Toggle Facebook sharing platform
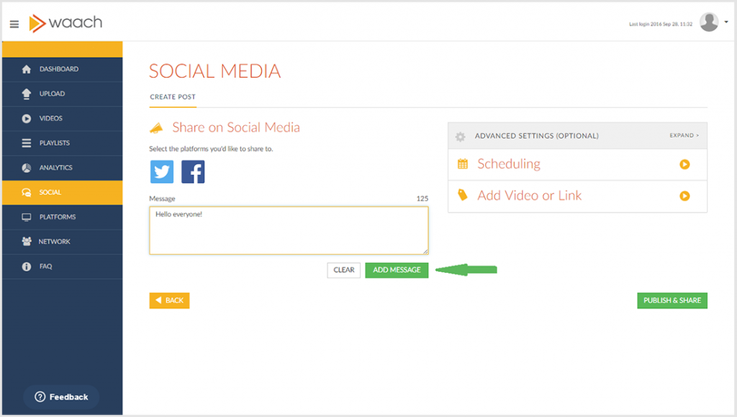This screenshot has height=417, width=737. point(193,171)
